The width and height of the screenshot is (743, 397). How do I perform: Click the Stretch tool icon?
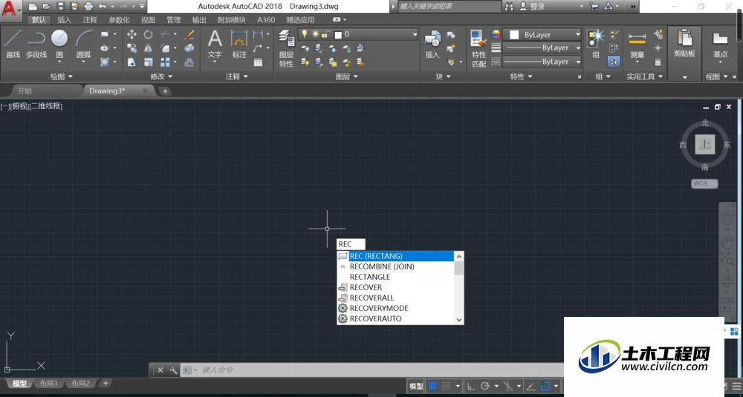tap(132, 62)
